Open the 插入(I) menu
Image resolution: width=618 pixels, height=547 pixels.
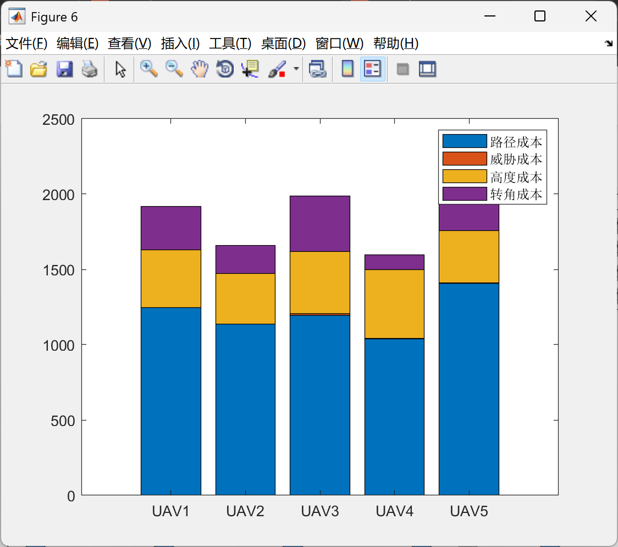(180, 43)
